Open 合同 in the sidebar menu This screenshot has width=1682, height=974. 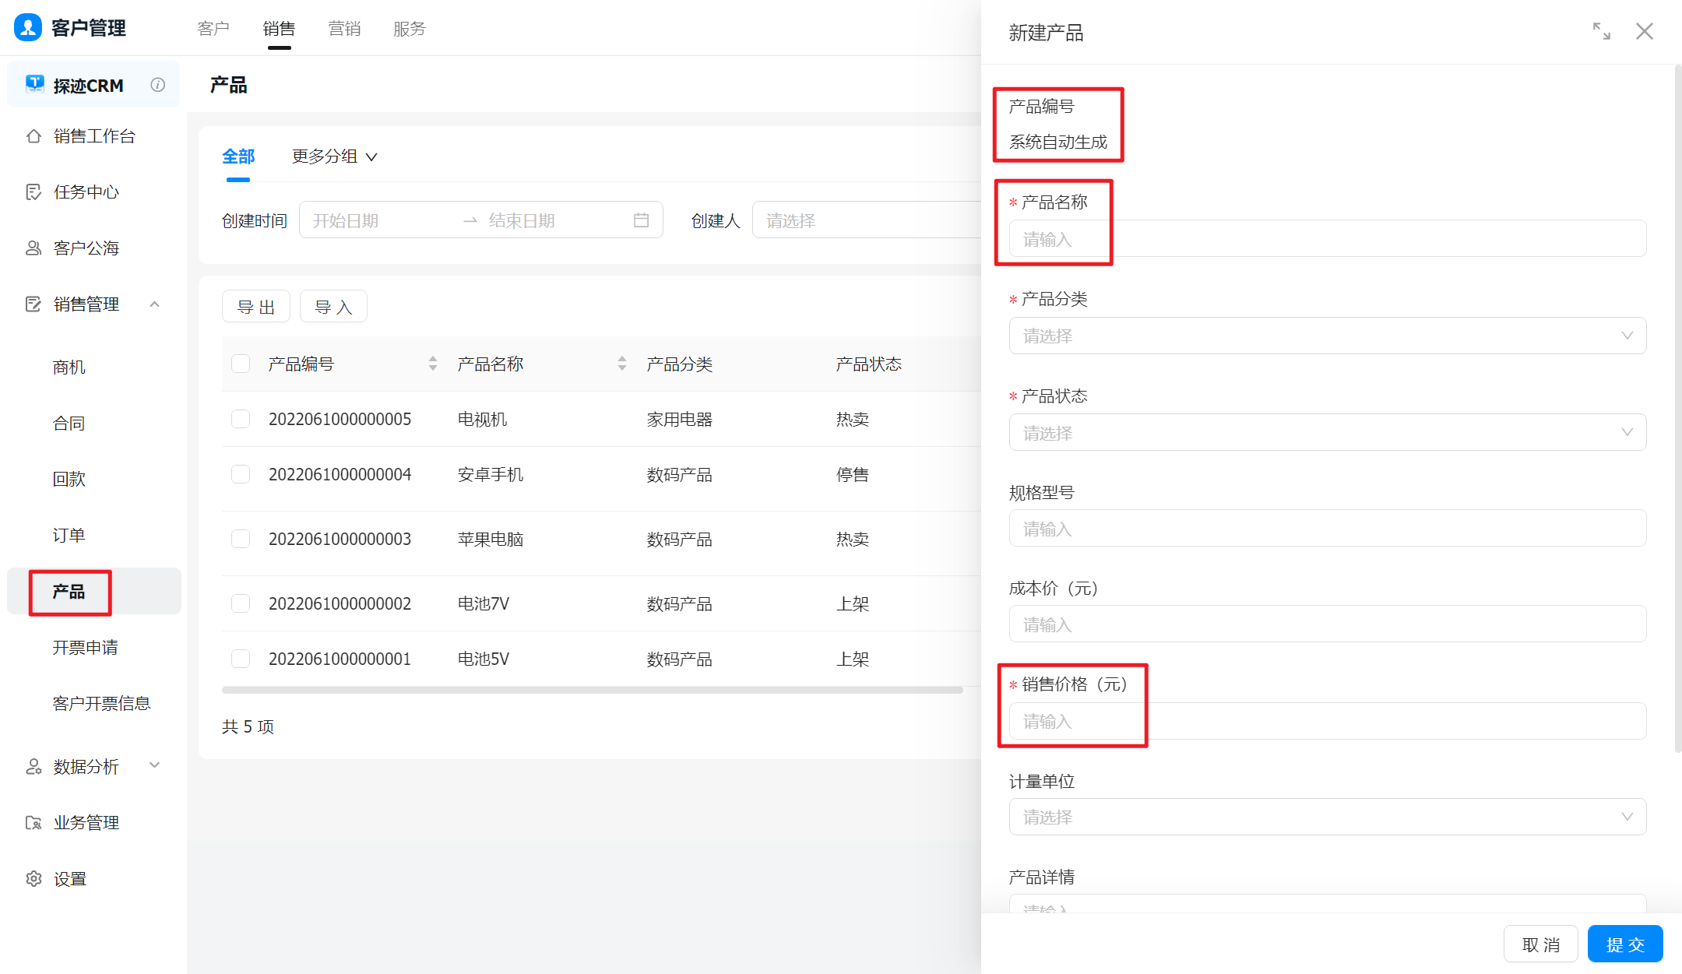tap(69, 424)
